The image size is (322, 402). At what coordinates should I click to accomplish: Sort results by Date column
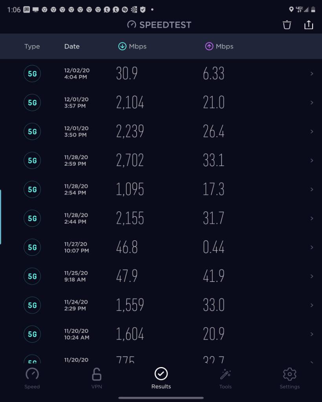click(72, 46)
